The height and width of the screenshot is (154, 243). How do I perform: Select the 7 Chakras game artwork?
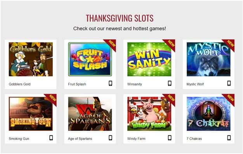[x=208, y=114]
